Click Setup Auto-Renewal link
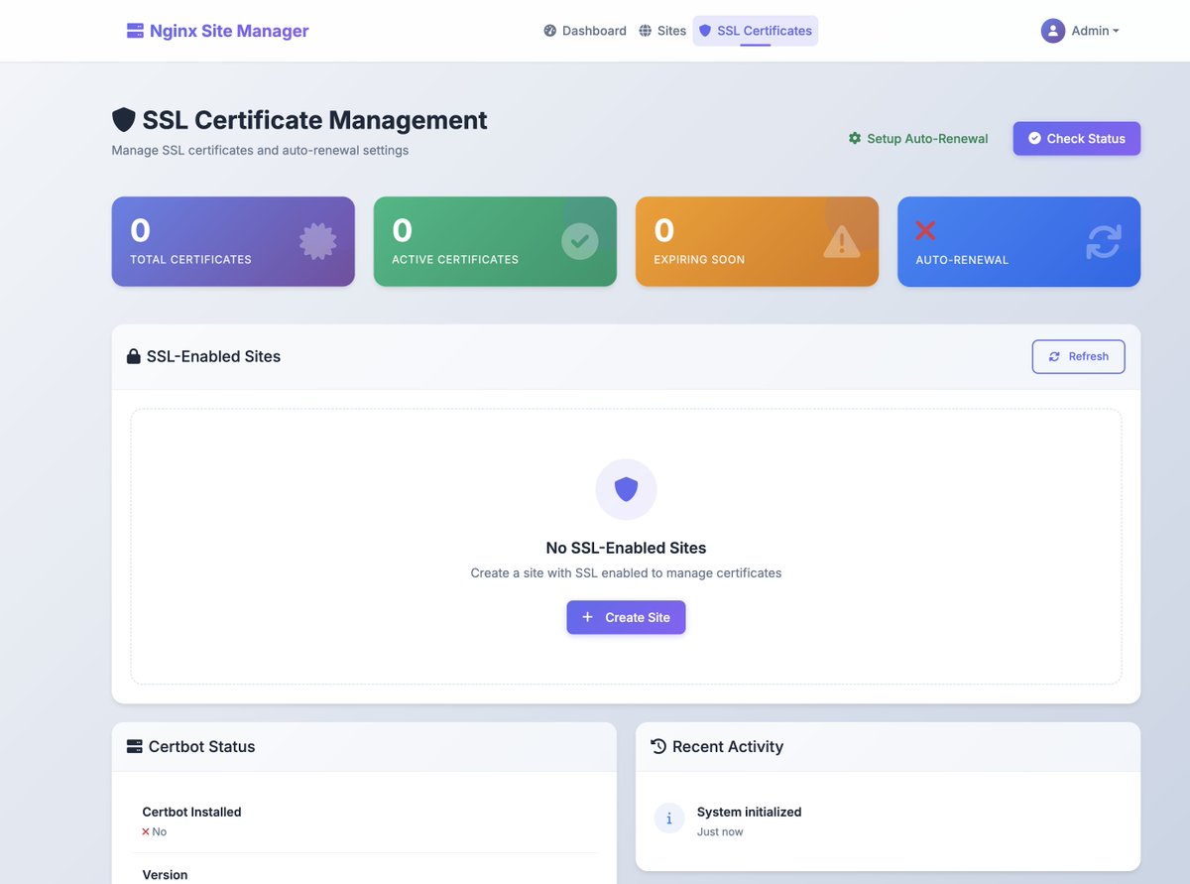The width and height of the screenshot is (1190, 884). click(x=918, y=139)
